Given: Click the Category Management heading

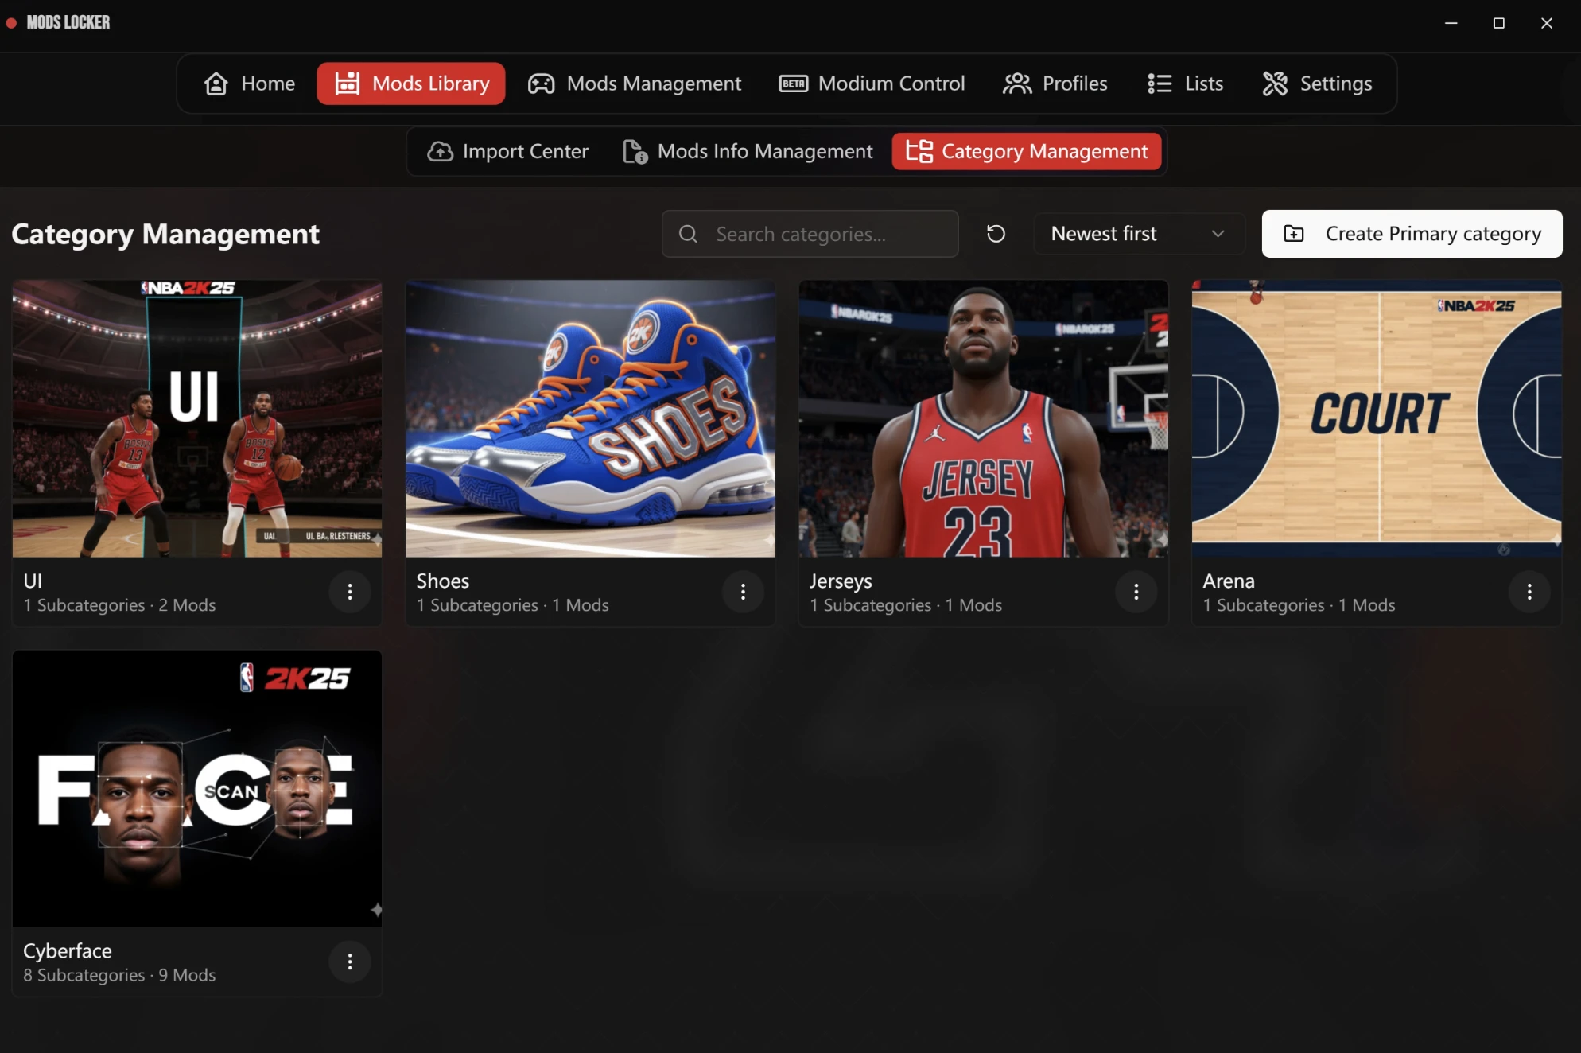Looking at the screenshot, I should pos(165,234).
